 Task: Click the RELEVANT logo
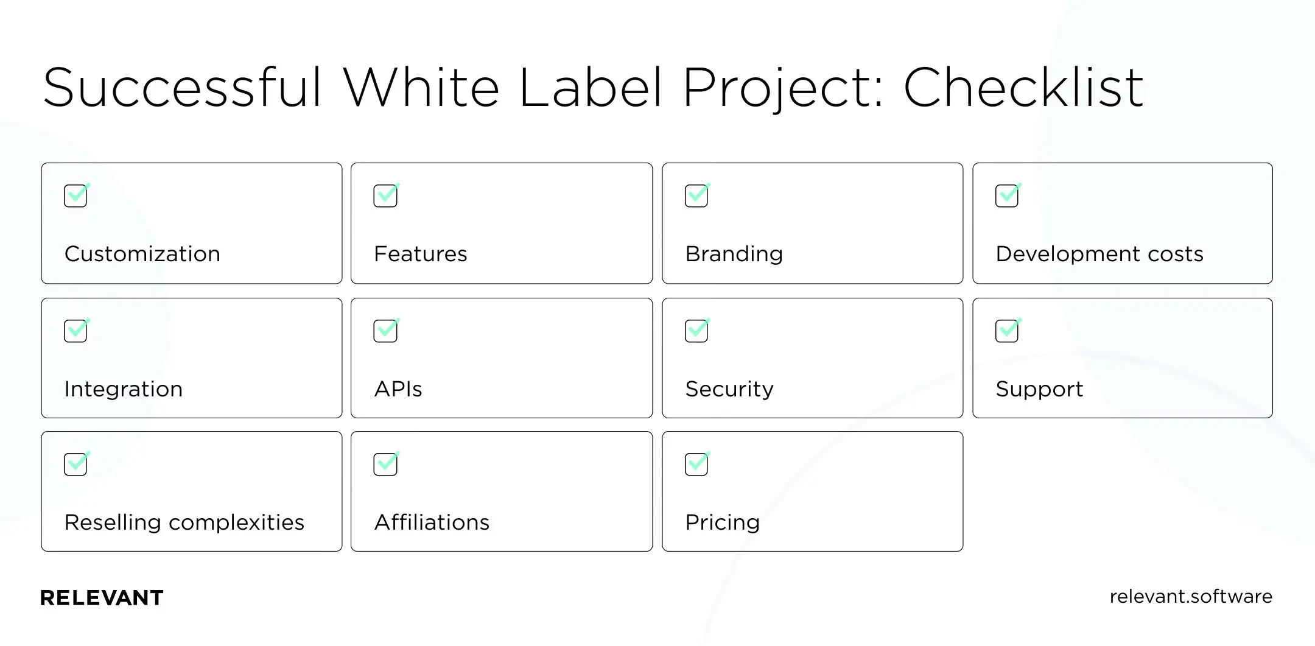point(102,598)
